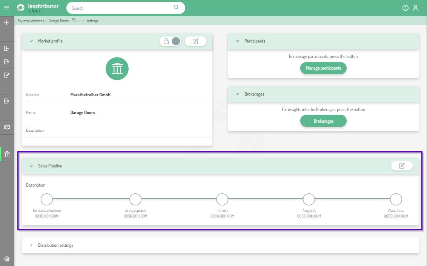
Task: Collapse the Market profile panel
Action: [x=31, y=41]
